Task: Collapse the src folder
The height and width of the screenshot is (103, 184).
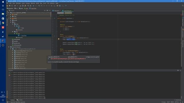Action: pyautogui.click(x=11, y=22)
